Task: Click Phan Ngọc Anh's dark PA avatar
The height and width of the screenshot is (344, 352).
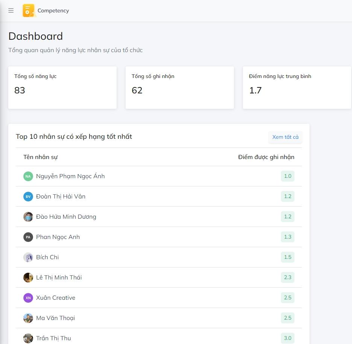Action: pos(28,237)
